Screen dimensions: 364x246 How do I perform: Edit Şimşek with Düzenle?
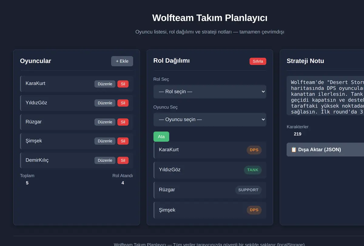pyautogui.click(x=105, y=141)
